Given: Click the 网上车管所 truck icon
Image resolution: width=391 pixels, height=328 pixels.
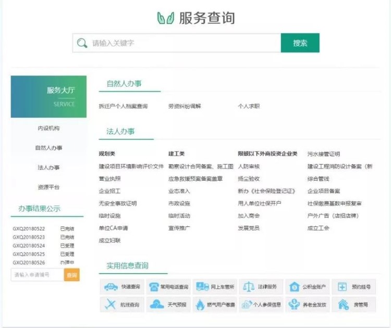Looking at the screenshot, I should point(202,287).
